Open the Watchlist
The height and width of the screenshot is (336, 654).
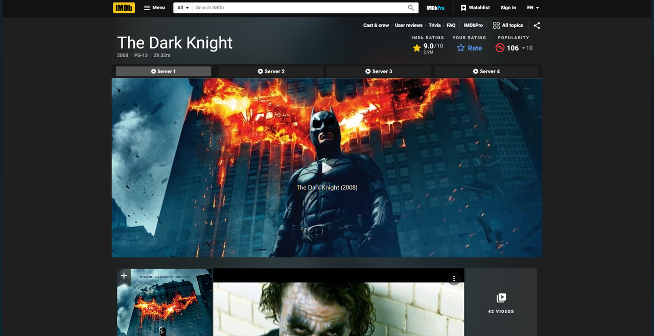[x=475, y=8]
